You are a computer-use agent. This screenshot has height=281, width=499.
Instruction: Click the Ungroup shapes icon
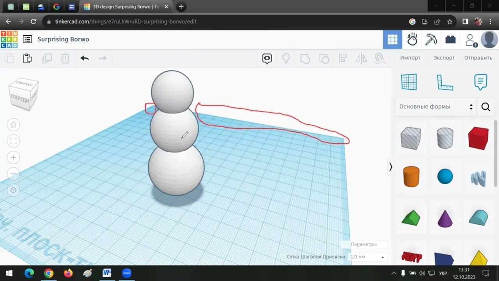click(x=324, y=59)
